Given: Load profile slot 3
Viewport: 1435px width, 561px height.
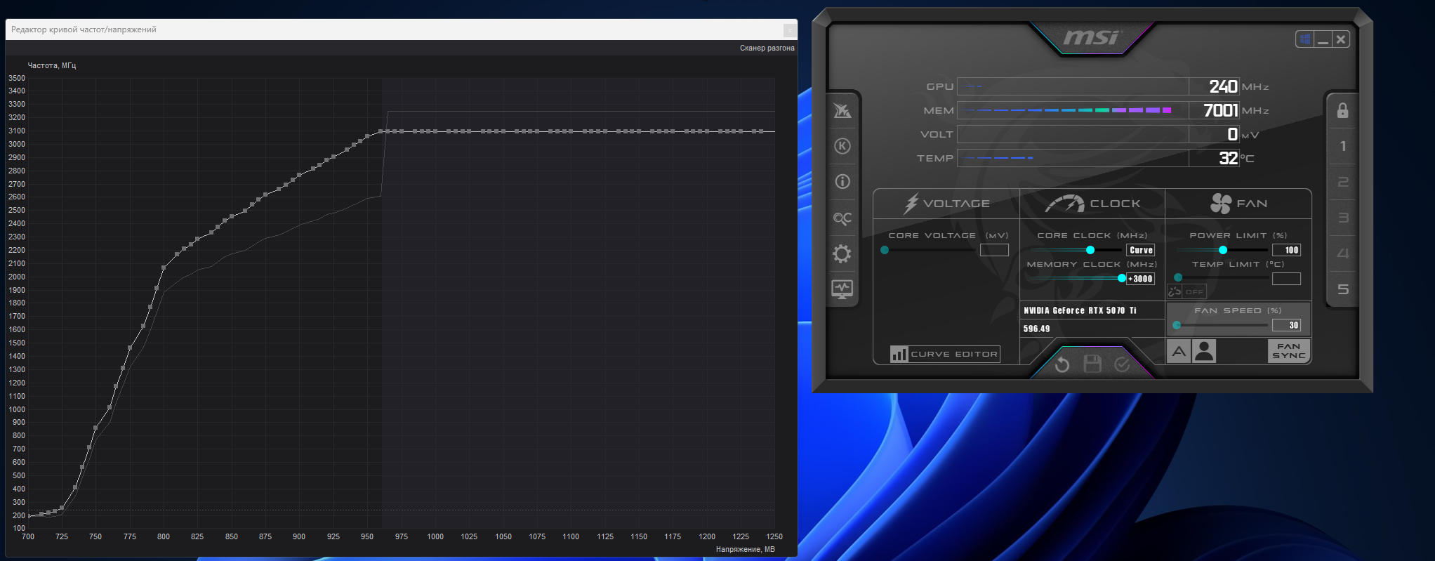Looking at the screenshot, I should pos(1343,218).
